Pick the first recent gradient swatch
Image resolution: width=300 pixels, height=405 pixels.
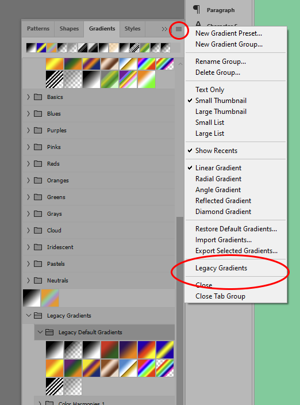(x=31, y=48)
